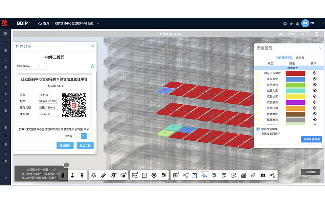Open the section box tool
The height and width of the screenshot is (203, 325).
pyautogui.click(x=113, y=175)
